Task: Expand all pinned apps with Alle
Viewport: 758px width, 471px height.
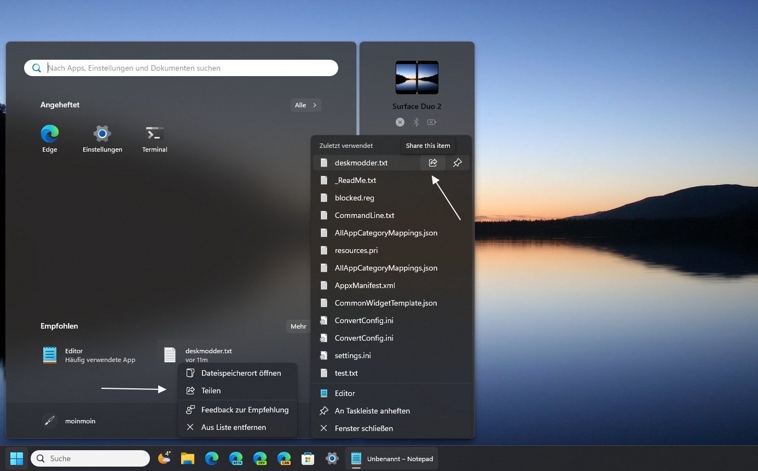Action: 306,105
